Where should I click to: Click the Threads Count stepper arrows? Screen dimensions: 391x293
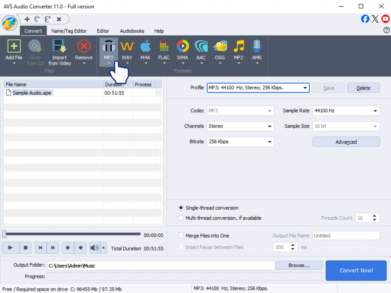point(374,218)
